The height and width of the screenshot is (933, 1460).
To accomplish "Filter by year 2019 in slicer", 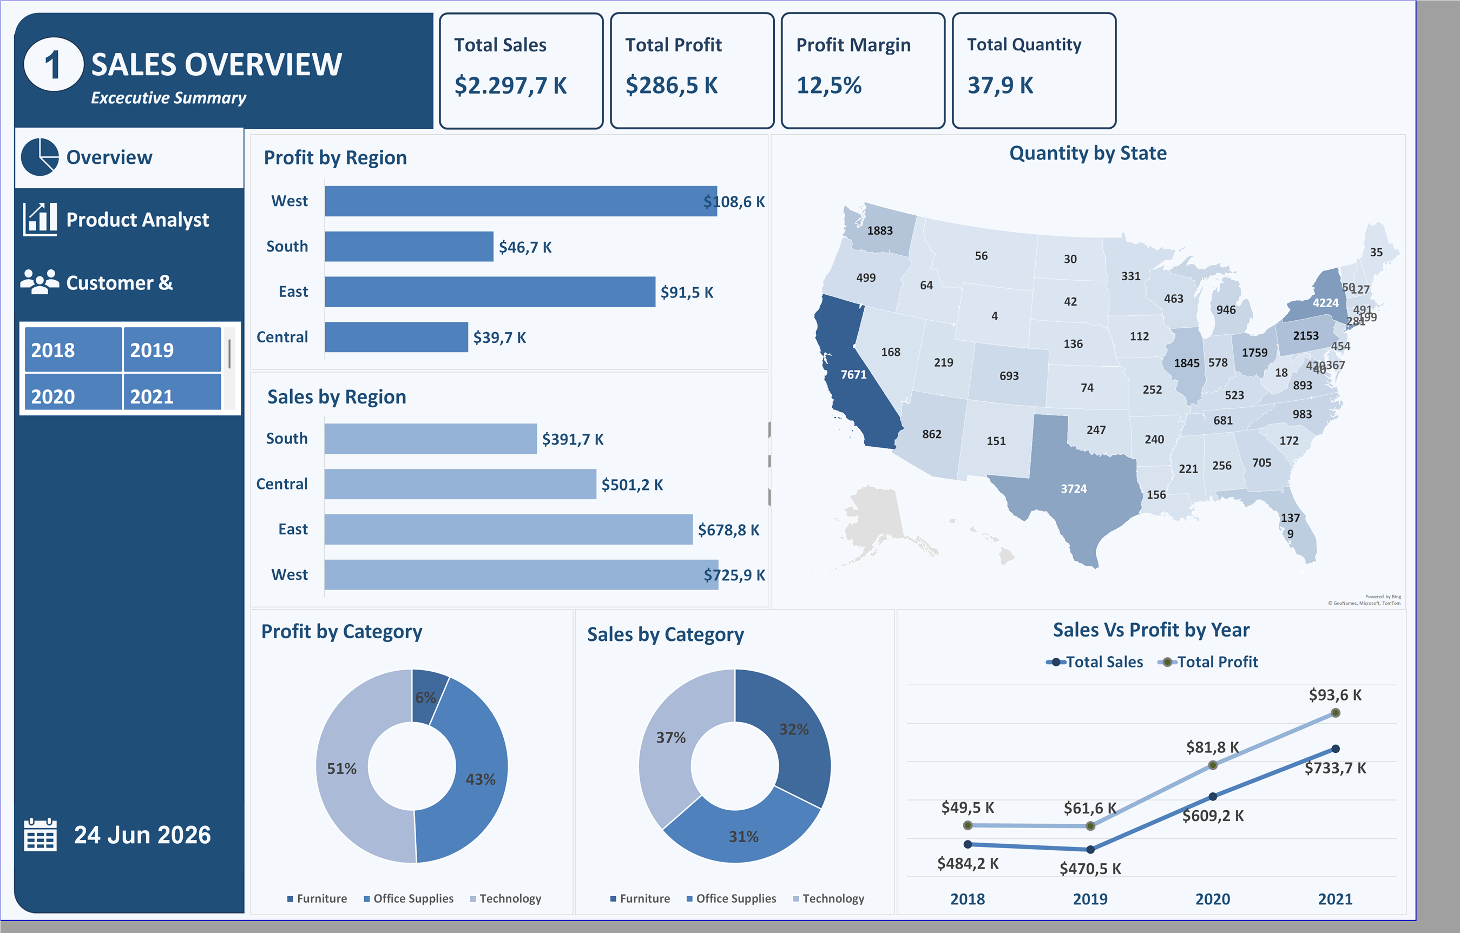I will click(172, 349).
